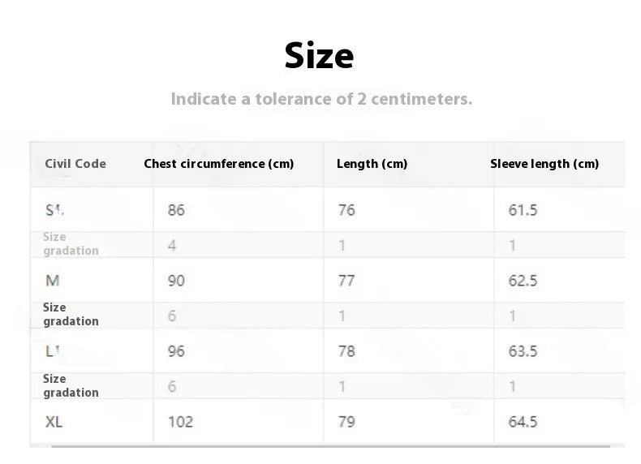641x464 pixels.
Task: Select the L size row label
Action: click(54, 351)
